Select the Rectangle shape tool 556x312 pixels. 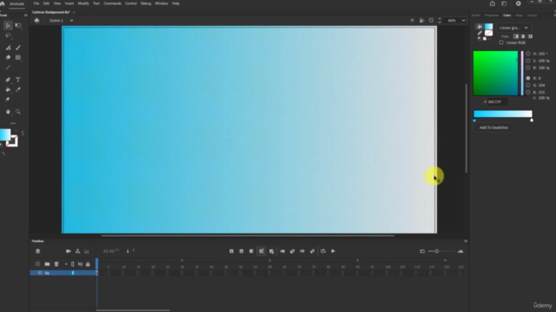(18, 57)
